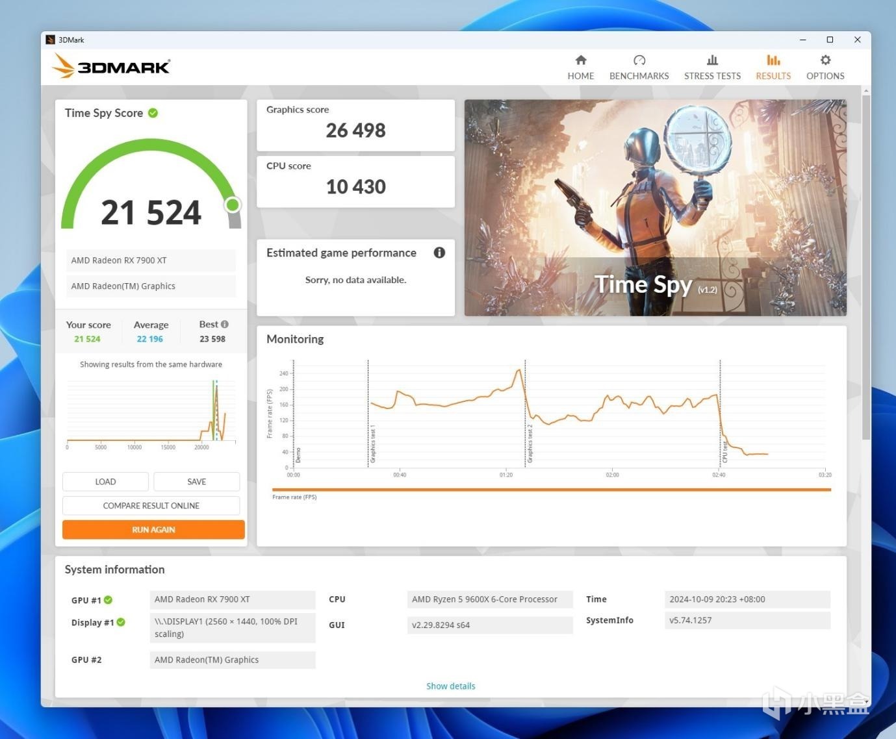The height and width of the screenshot is (739, 896).
Task: Click the System information heading
Action: 114,570
